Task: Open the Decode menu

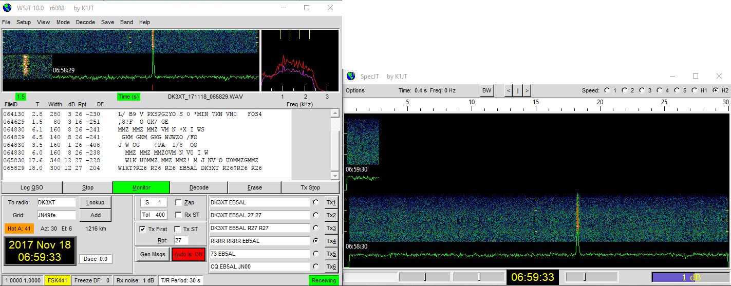Action: tap(85, 22)
